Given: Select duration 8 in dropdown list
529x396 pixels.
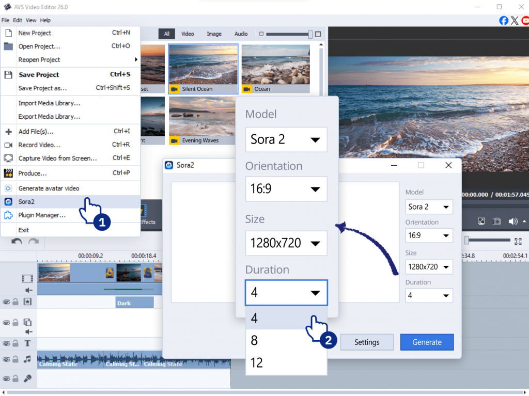Looking at the screenshot, I should point(286,340).
